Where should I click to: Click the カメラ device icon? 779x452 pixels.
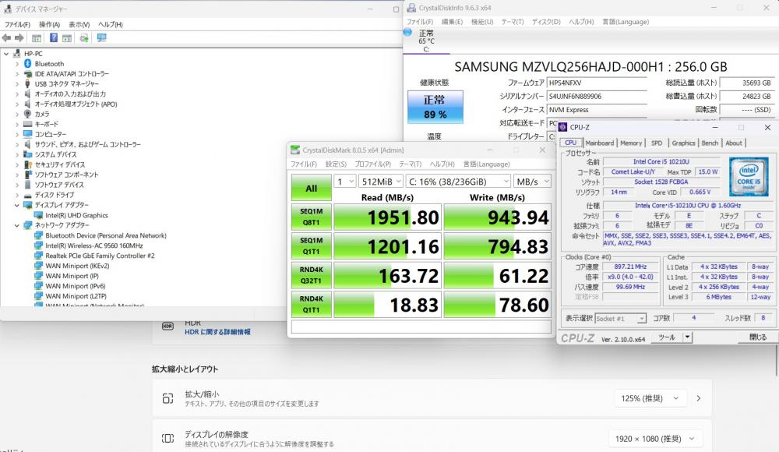coord(28,114)
